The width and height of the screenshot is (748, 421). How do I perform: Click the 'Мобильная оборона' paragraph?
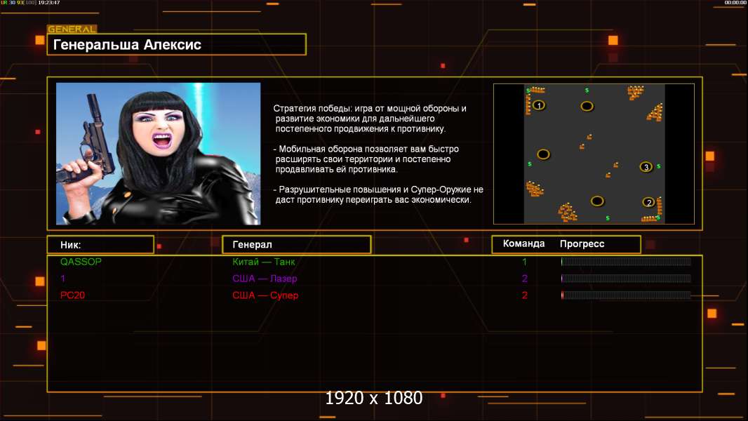[366, 159]
